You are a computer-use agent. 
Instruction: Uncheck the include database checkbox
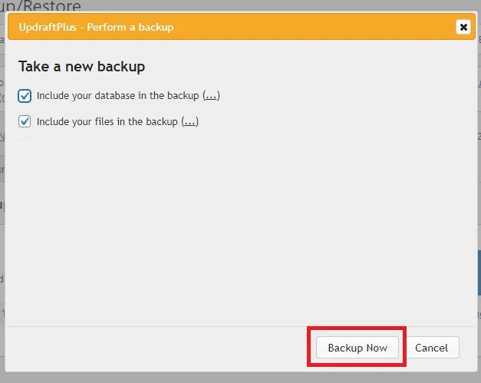click(25, 96)
